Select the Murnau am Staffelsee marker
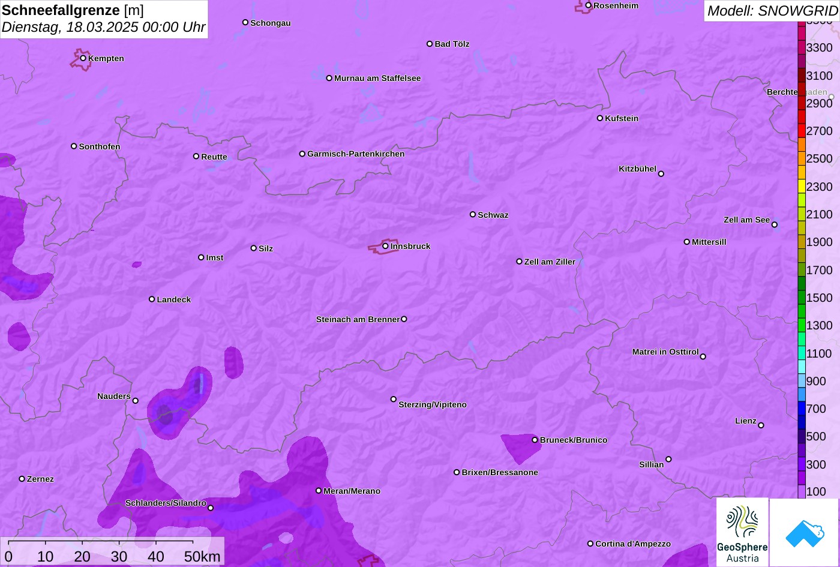Screen dimensions: 840x567 pyautogui.click(x=329, y=78)
